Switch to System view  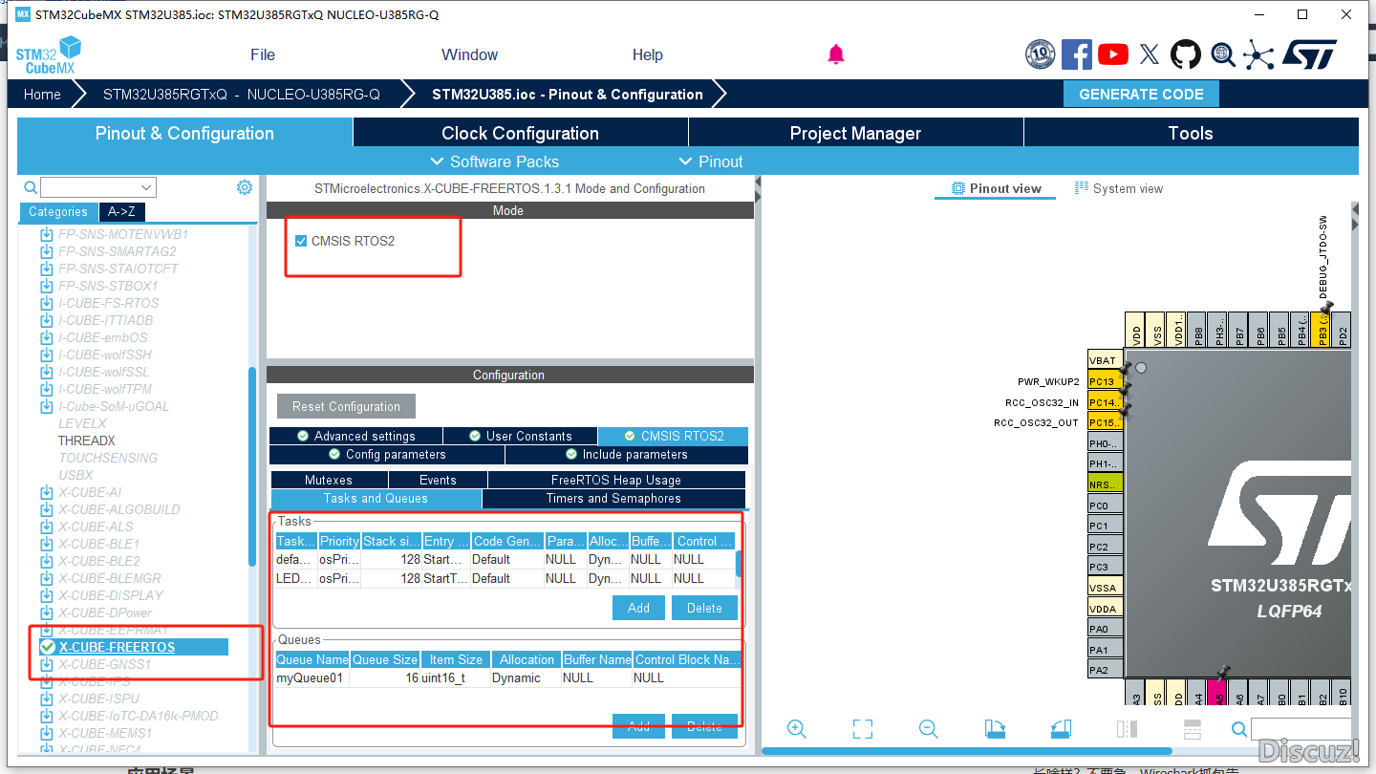[1118, 188]
